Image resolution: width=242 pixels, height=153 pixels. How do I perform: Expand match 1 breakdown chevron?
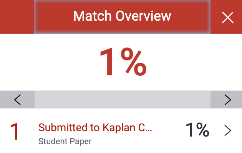tap(227, 131)
